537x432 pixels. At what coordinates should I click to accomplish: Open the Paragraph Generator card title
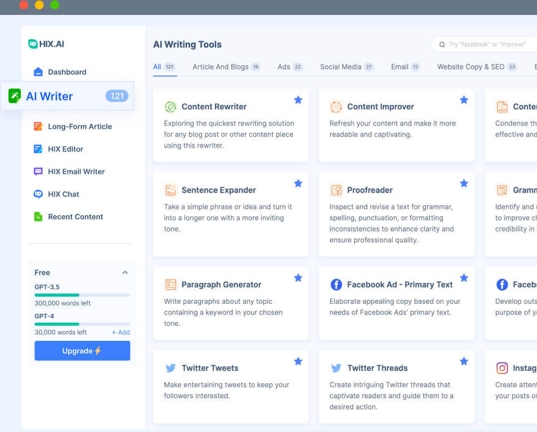[221, 285]
